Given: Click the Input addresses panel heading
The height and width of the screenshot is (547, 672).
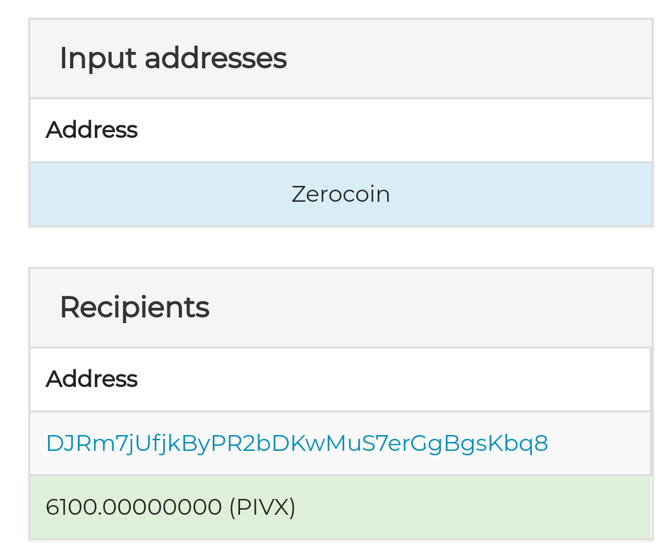Looking at the screenshot, I should tap(172, 58).
